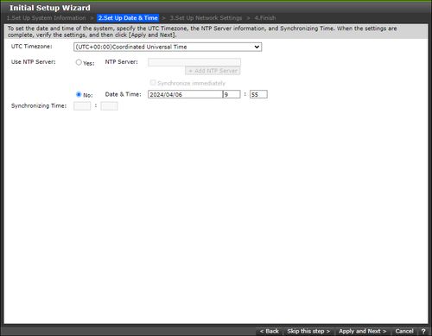
Task: Open help via the question mark icon
Action: coord(423,331)
